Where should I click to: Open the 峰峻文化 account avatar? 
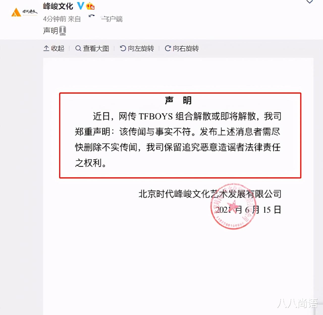(24, 12)
